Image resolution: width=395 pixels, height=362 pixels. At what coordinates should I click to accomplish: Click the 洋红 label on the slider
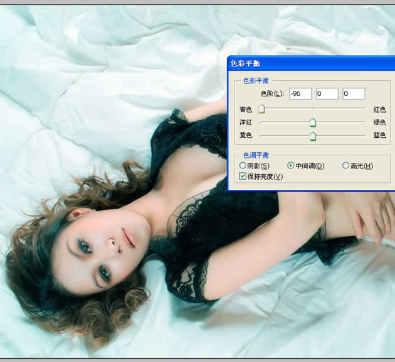[x=246, y=122]
